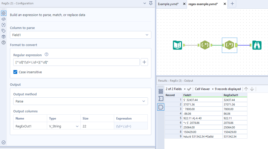This screenshot has height=149, width=268.
Task: Click plus button beside regular expression
Action: point(144,62)
